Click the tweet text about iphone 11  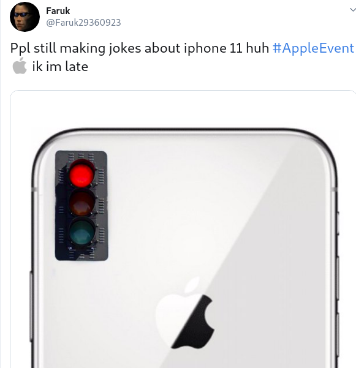(x=140, y=48)
